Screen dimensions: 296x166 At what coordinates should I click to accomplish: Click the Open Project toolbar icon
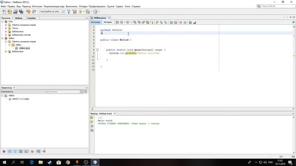[15, 12]
